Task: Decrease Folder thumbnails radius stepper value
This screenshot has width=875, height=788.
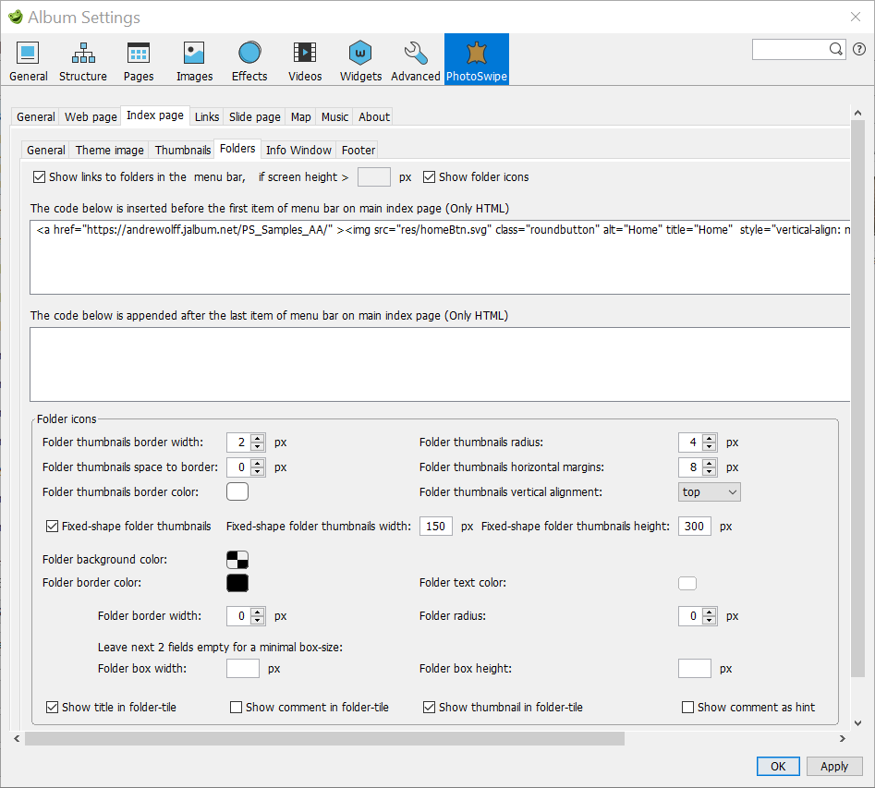Action: click(709, 447)
